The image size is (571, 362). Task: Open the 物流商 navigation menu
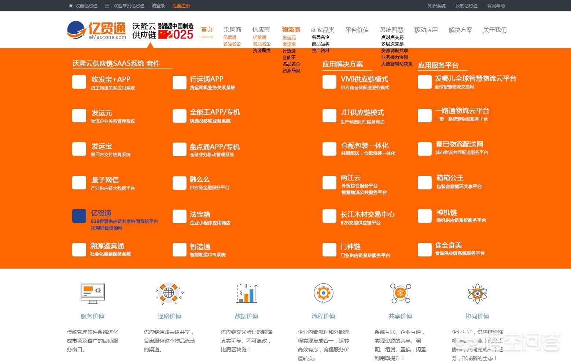click(291, 30)
